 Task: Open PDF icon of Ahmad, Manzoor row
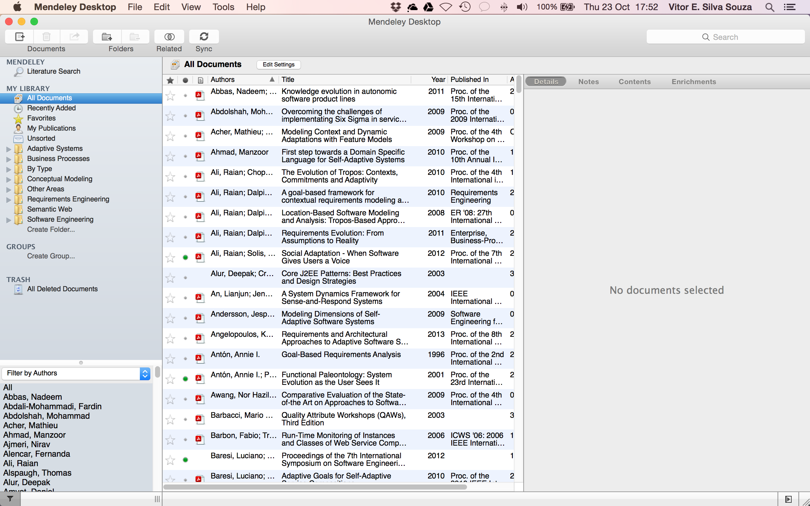(200, 156)
